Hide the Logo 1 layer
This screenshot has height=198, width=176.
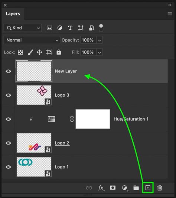pyautogui.click(x=8, y=167)
